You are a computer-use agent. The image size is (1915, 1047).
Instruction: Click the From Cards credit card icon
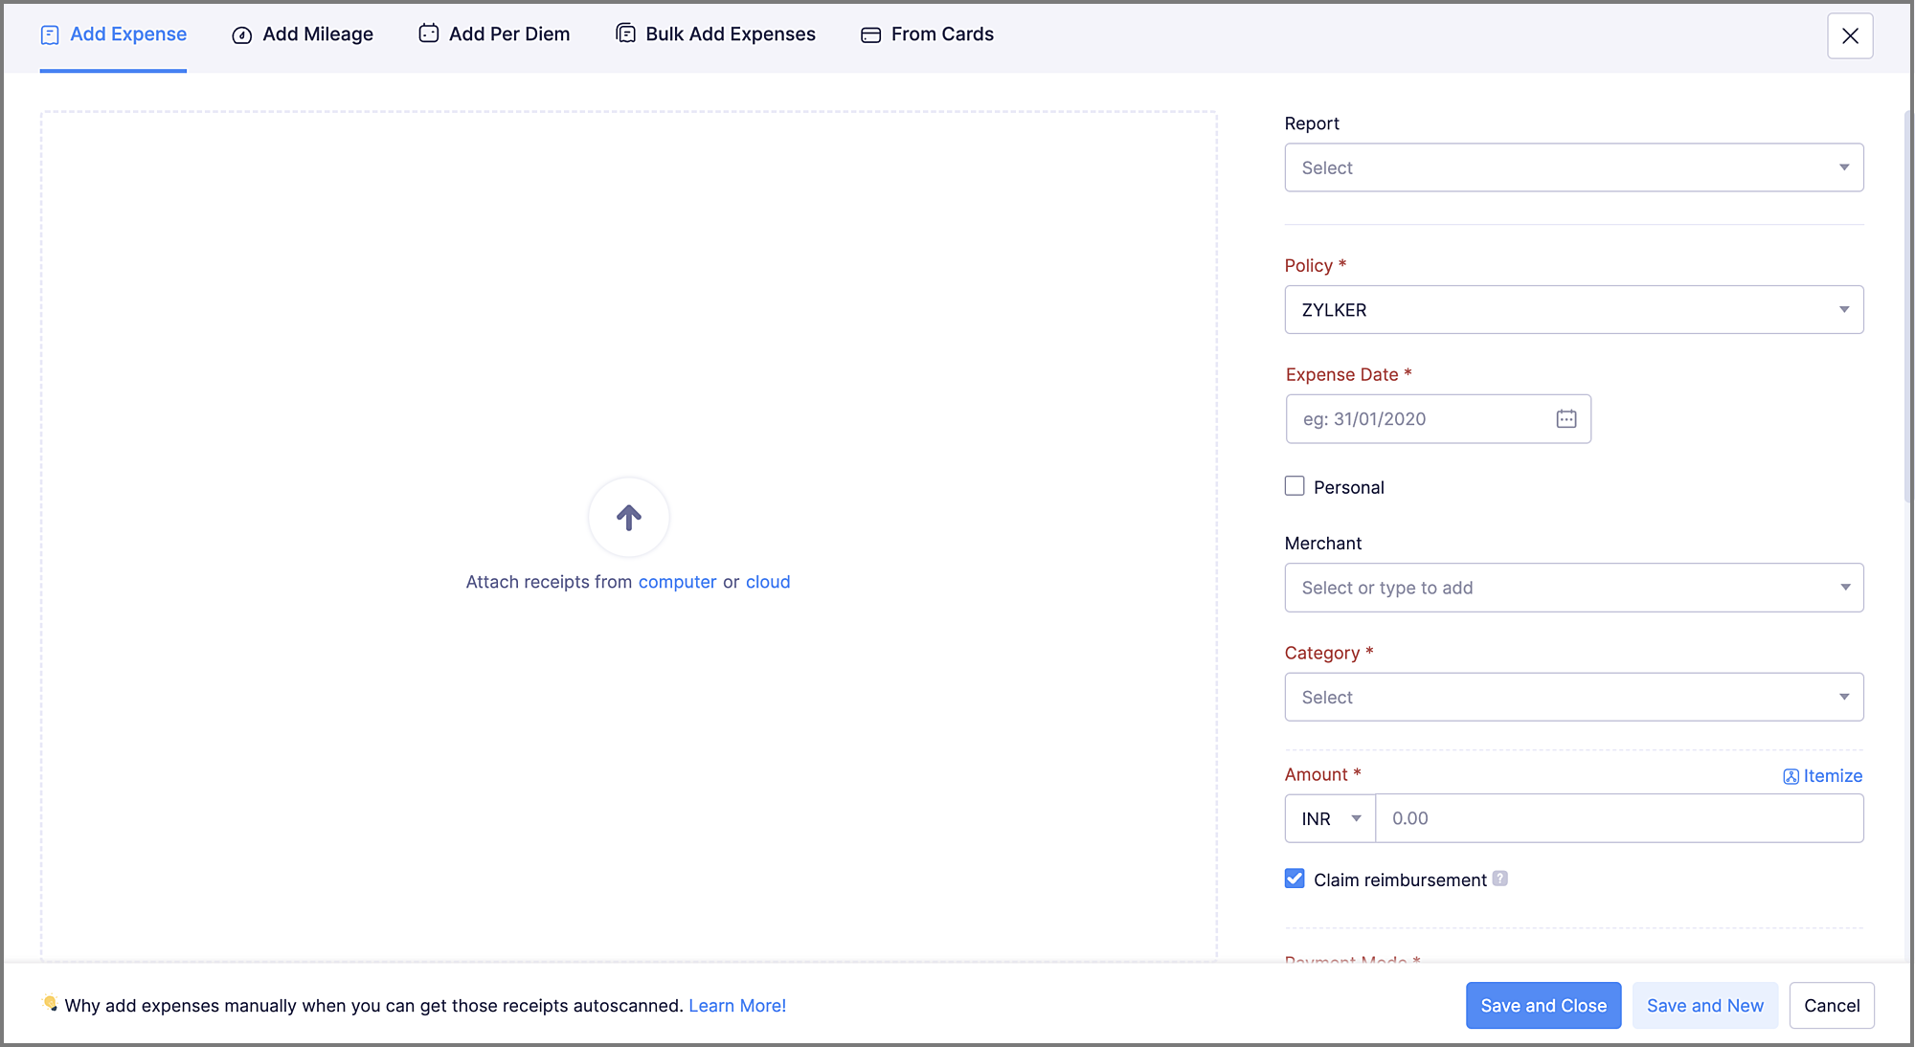click(x=870, y=35)
